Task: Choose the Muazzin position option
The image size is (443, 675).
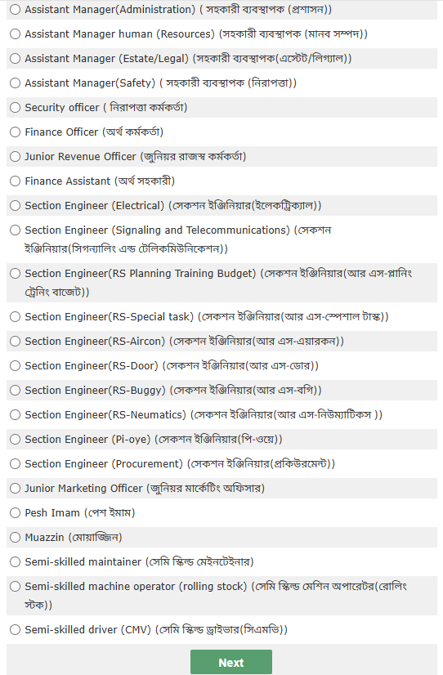Action: pyautogui.click(x=15, y=537)
